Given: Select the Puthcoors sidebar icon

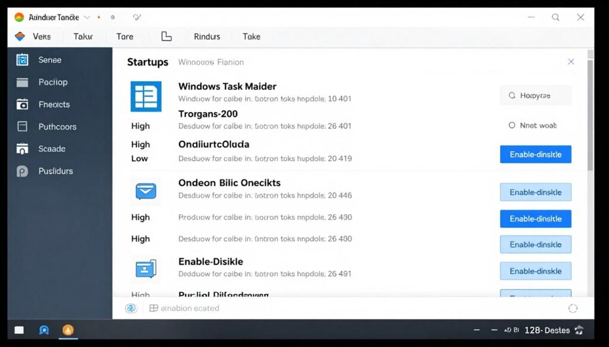Looking at the screenshot, I should (23, 126).
